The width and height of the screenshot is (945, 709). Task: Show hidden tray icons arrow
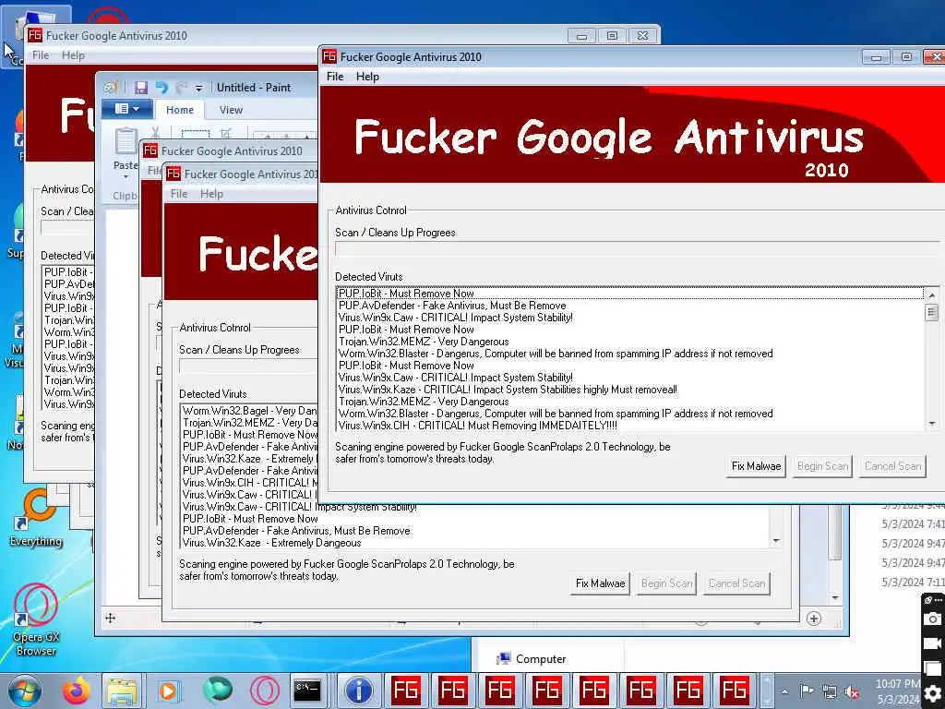[x=784, y=691]
